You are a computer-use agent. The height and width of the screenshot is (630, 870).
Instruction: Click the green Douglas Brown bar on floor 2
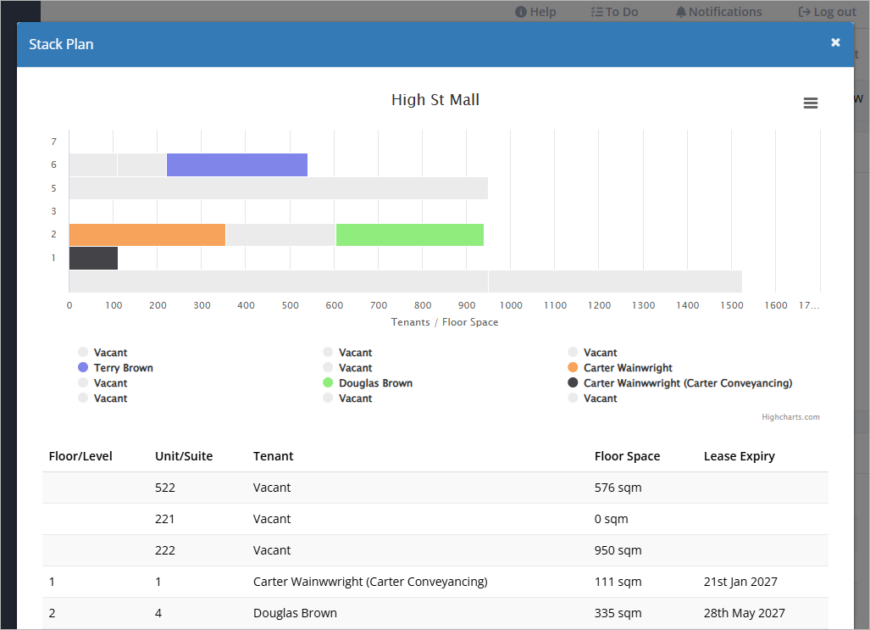click(409, 235)
